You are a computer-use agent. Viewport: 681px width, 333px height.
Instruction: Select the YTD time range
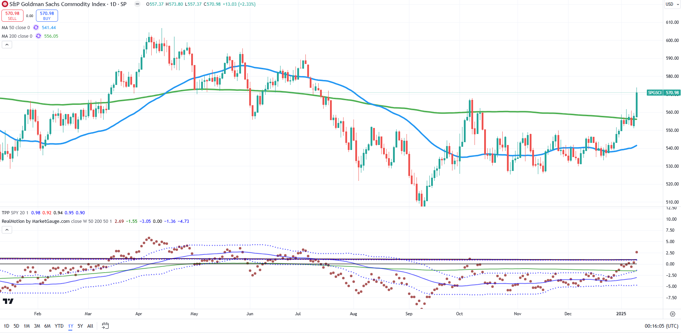(x=59, y=326)
